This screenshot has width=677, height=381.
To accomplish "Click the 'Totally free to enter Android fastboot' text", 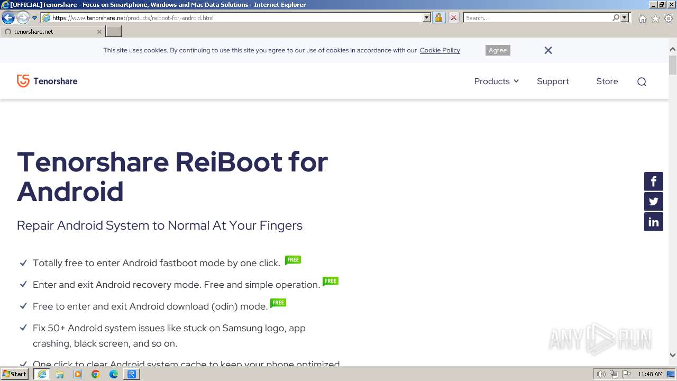I will (157, 263).
